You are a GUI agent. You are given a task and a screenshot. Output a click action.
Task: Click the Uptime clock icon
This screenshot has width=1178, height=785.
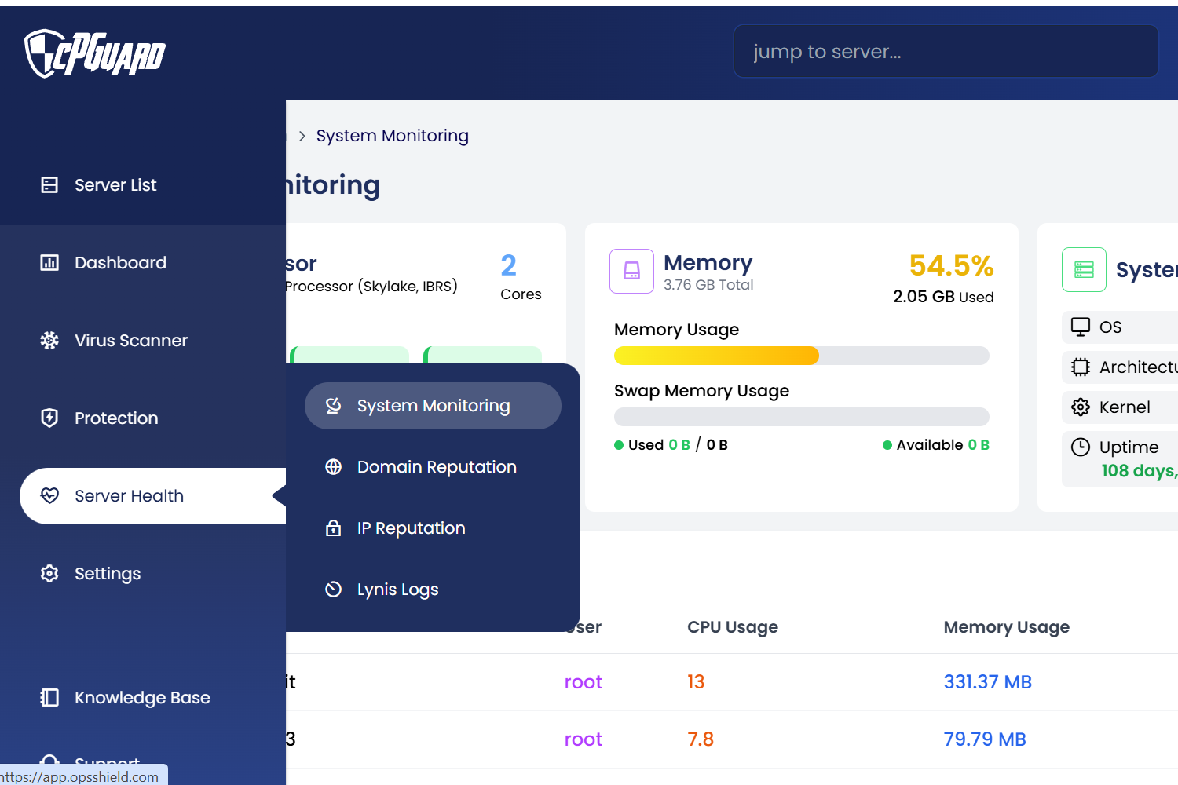click(x=1081, y=447)
